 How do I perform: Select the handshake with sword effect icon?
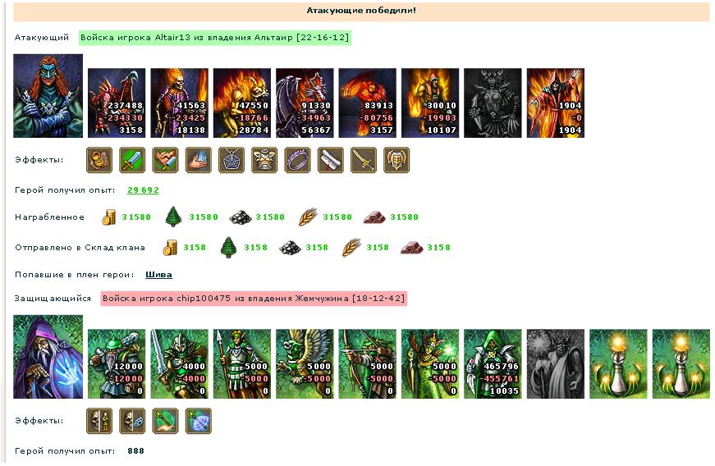pyautogui.click(x=165, y=160)
